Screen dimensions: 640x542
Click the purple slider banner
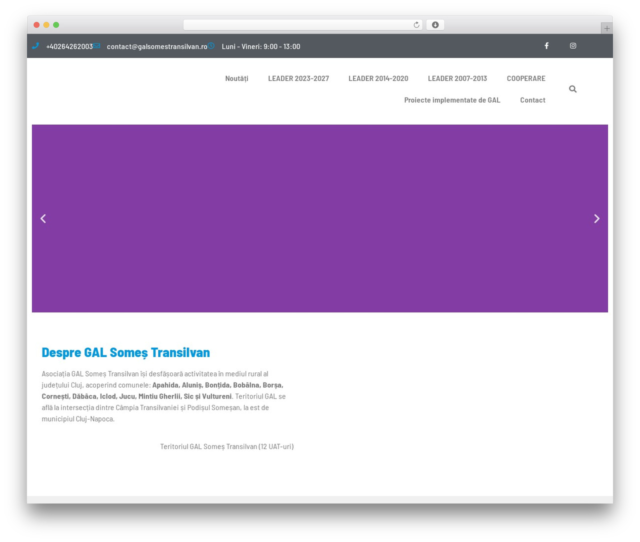pos(320,218)
